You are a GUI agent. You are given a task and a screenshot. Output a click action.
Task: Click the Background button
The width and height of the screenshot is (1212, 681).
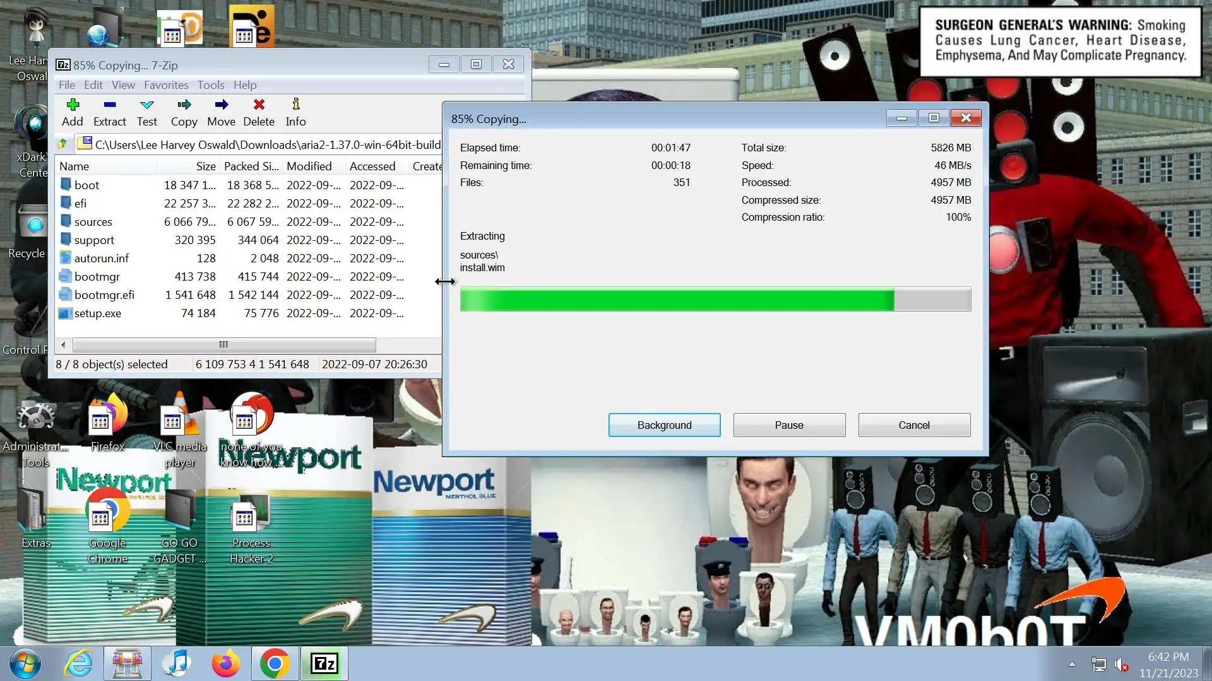664,425
